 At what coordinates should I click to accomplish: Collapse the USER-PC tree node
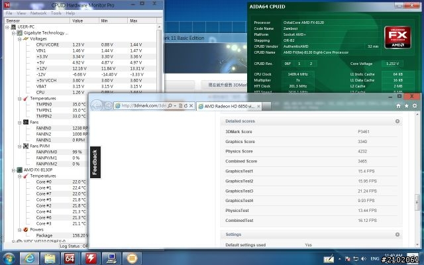coord(7,27)
